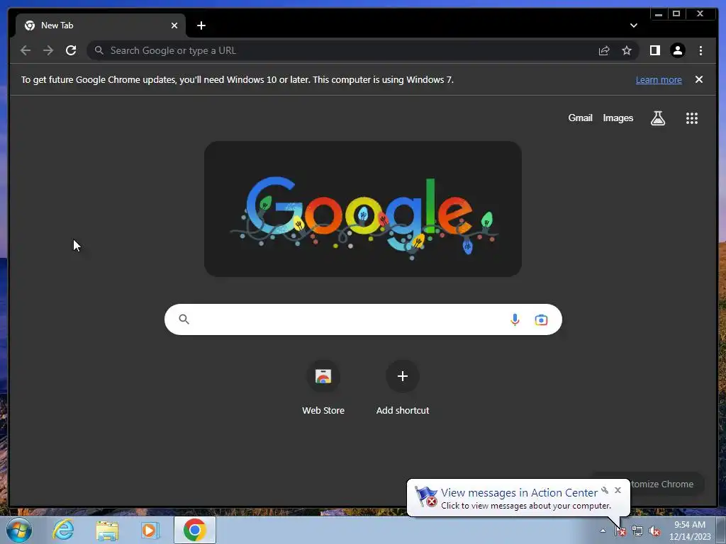Click the wrench icon in Action Center balloon

click(x=605, y=490)
